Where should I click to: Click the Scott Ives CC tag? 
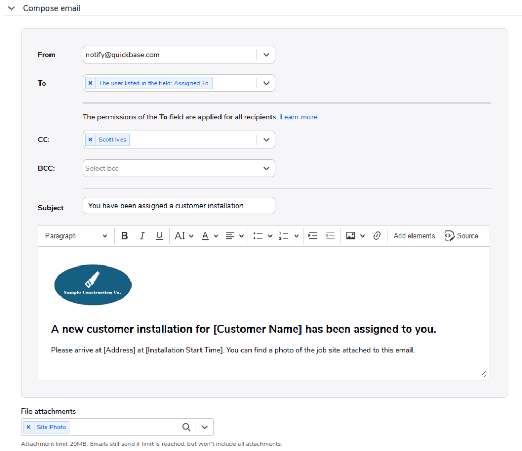coord(112,140)
